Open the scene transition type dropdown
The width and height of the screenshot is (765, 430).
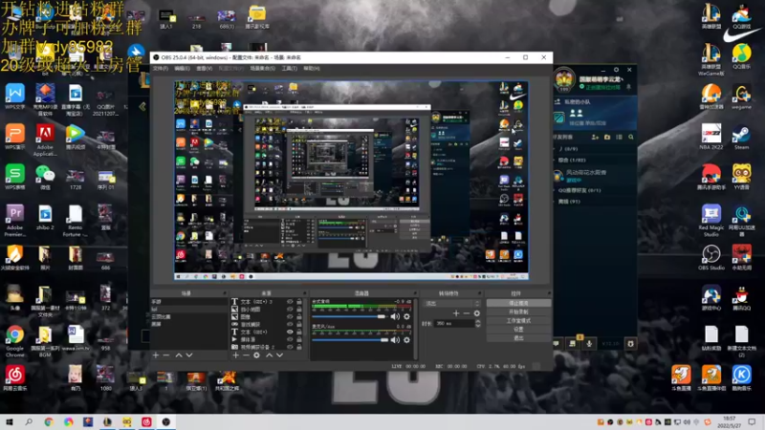click(452, 303)
